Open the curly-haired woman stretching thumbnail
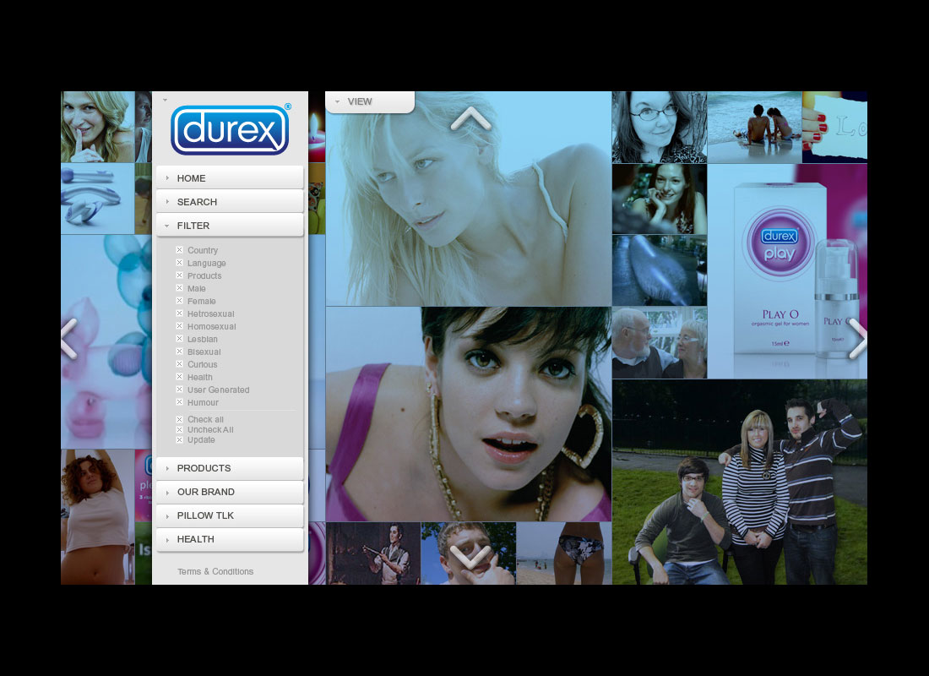Viewport: 929px width, 676px height. (x=98, y=517)
